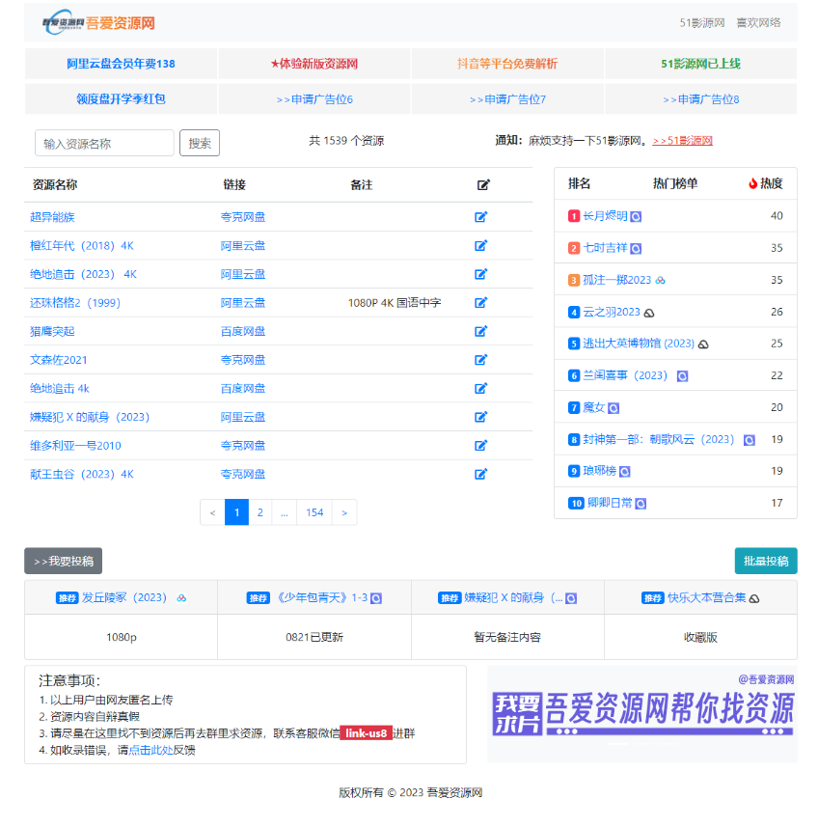
Task: Click the edit icon in table header
Action: tap(483, 185)
